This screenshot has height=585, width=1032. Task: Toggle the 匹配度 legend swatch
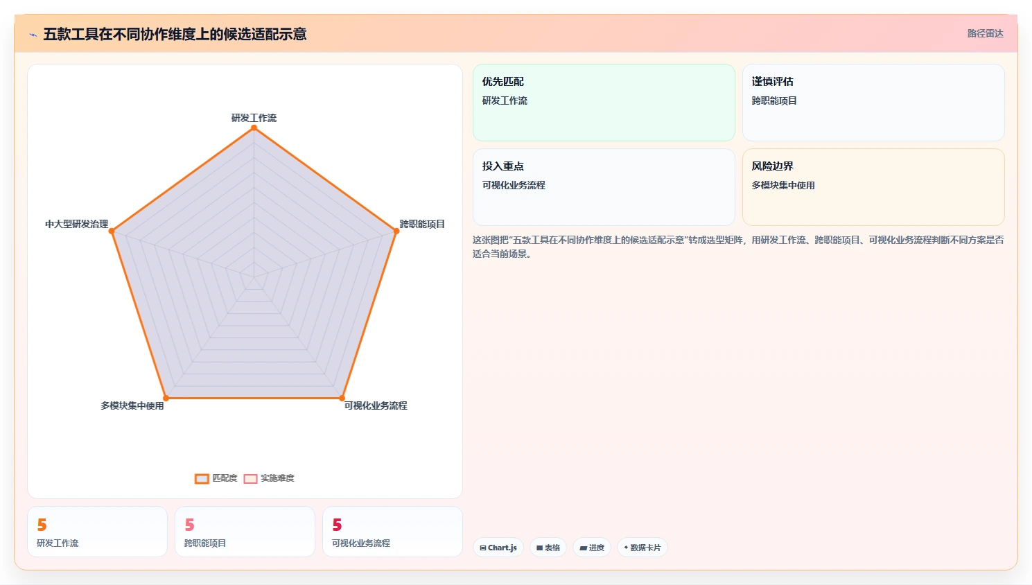pos(202,478)
